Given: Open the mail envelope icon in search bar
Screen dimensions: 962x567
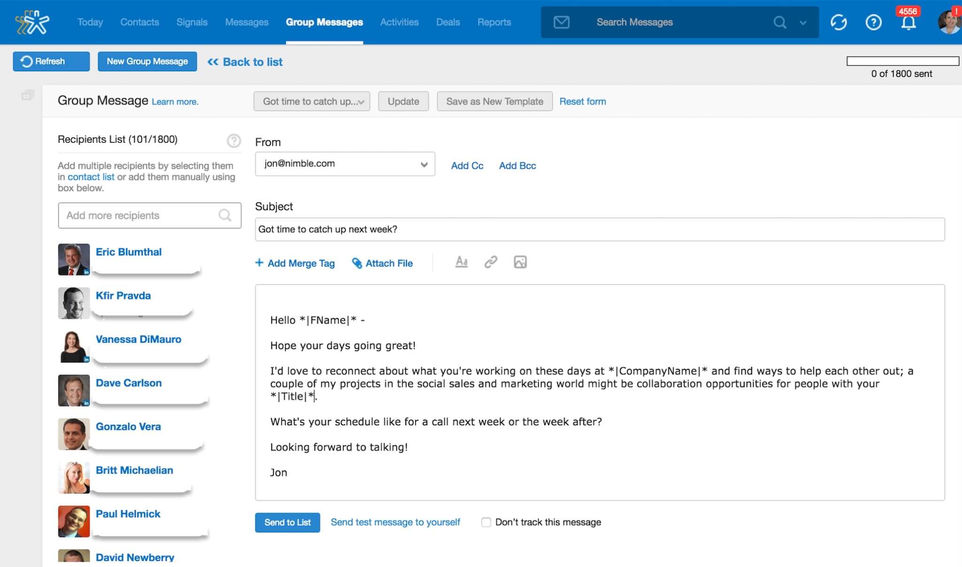Looking at the screenshot, I should (561, 22).
